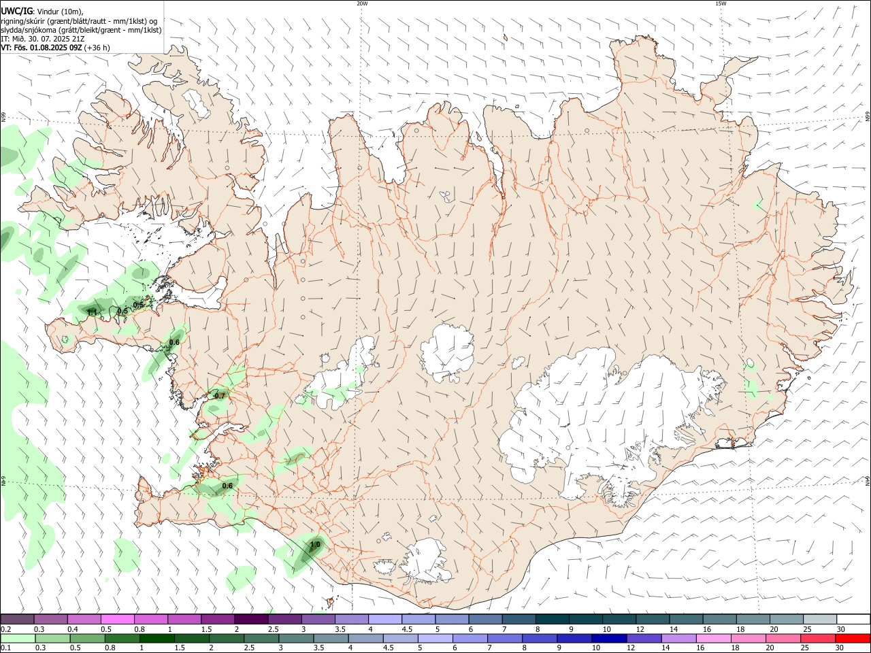Click the 0.2 label under the snow scale
Screen dimensions: 871x653
click(5, 629)
